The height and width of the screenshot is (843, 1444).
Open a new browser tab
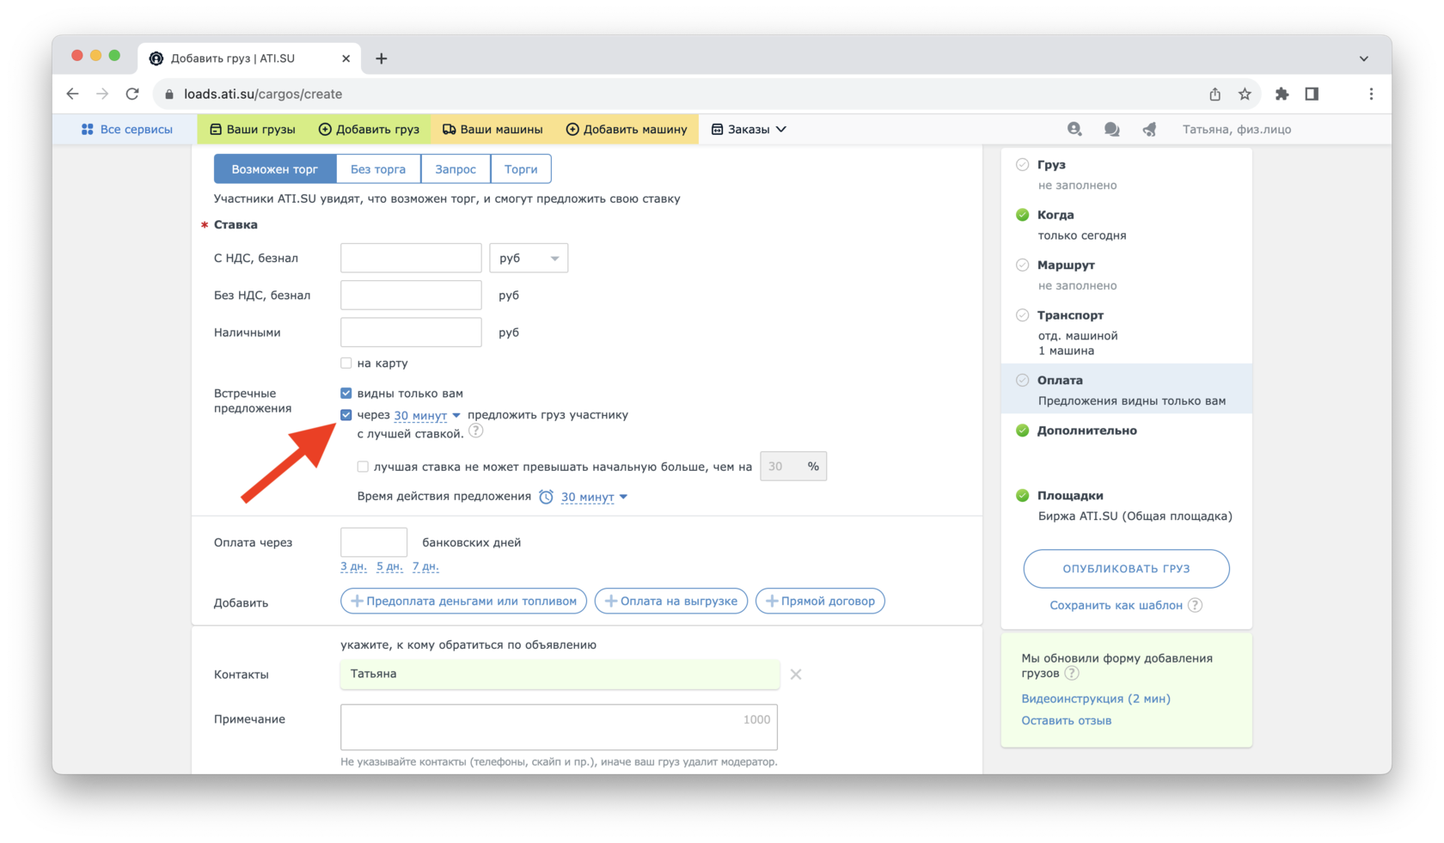click(x=382, y=58)
